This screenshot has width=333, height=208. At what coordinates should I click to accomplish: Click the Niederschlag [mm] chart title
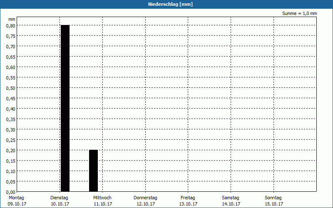[x=170, y=4]
